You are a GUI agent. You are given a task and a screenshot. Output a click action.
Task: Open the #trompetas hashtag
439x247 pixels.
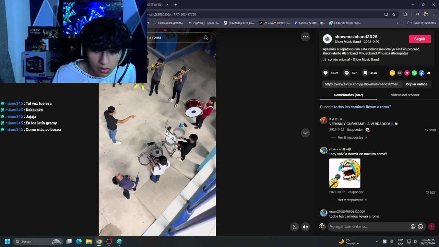(x=400, y=54)
